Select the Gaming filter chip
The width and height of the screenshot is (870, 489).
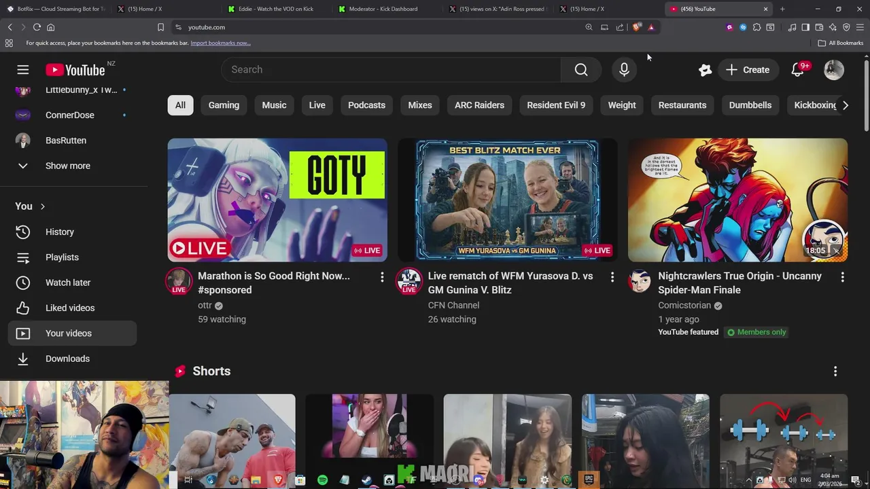(x=224, y=105)
